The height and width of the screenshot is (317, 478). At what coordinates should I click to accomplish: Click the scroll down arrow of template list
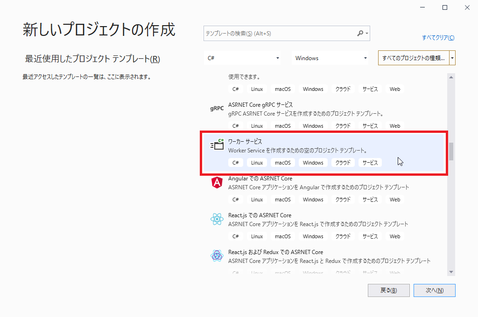(451, 272)
